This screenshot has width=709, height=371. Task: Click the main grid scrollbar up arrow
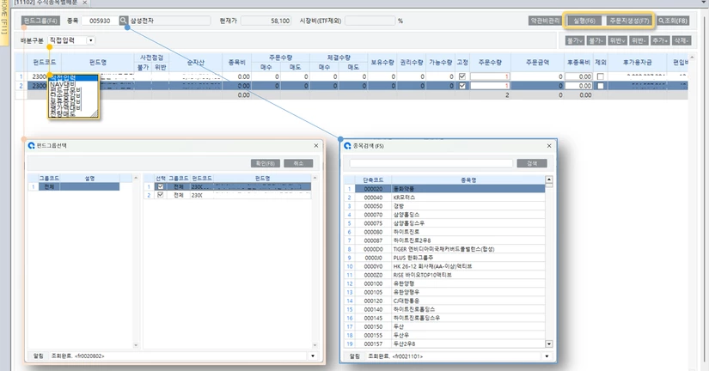[x=694, y=57]
